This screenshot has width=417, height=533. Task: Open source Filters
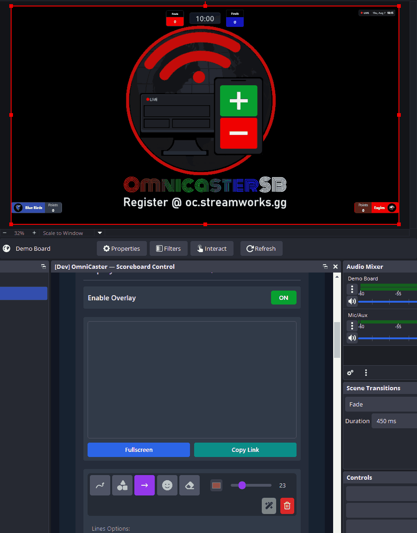click(x=169, y=248)
